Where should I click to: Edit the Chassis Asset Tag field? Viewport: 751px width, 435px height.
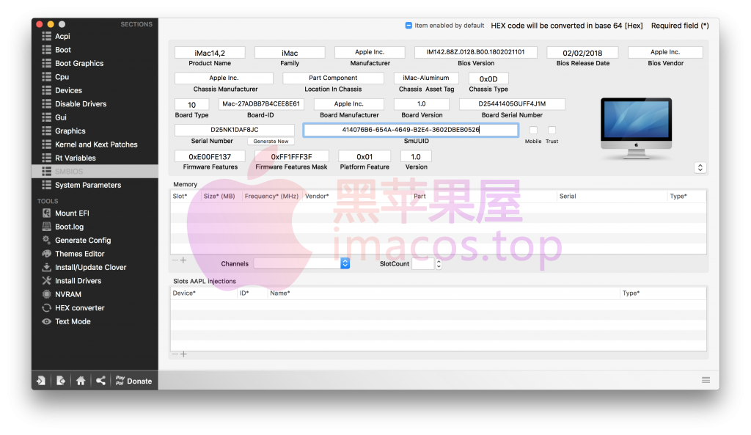pyautogui.click(x=426, y=78)
